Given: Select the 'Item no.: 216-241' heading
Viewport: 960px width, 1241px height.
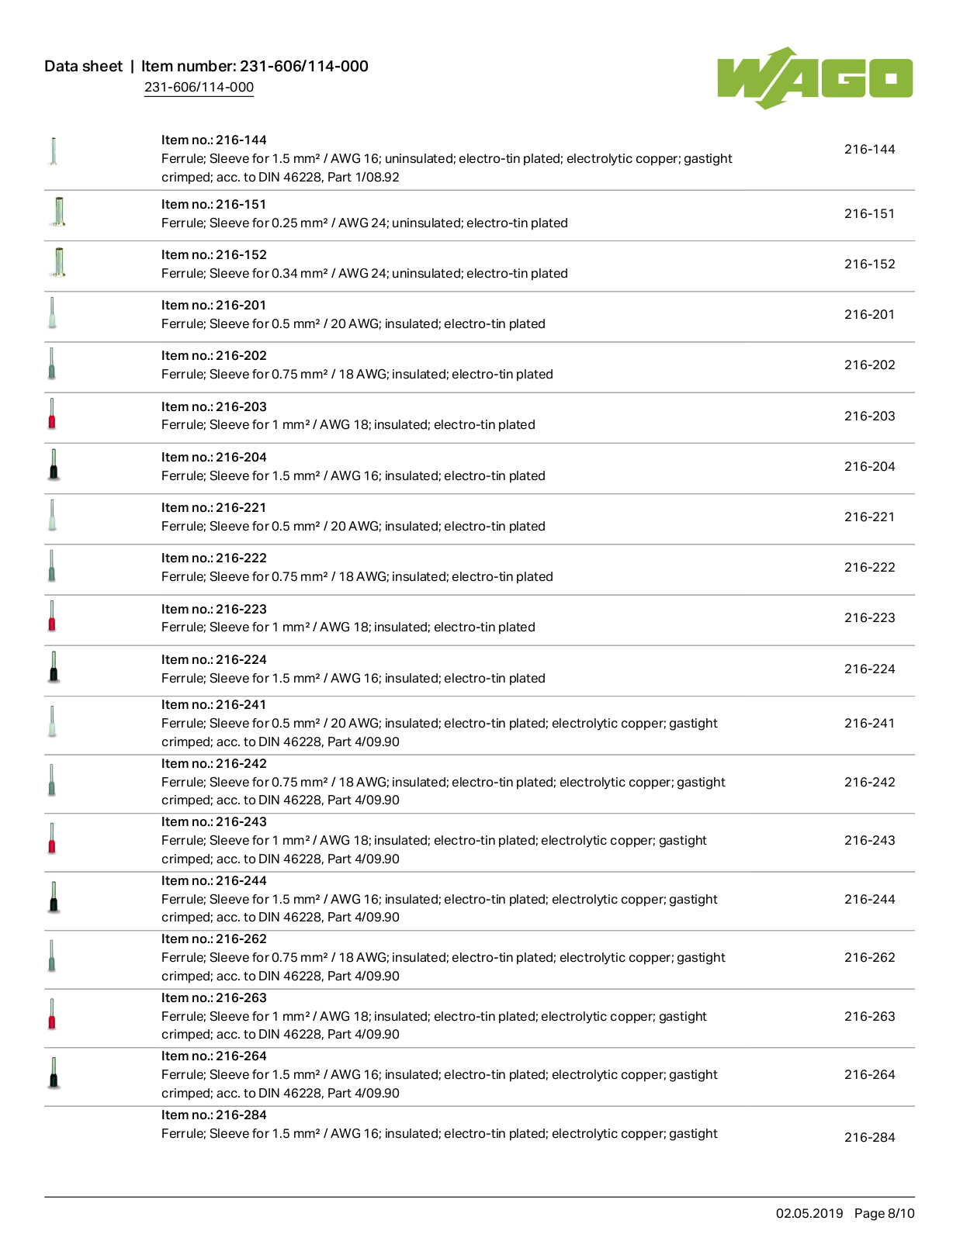Looking at the screenshot, I should (x=213, y=705).
